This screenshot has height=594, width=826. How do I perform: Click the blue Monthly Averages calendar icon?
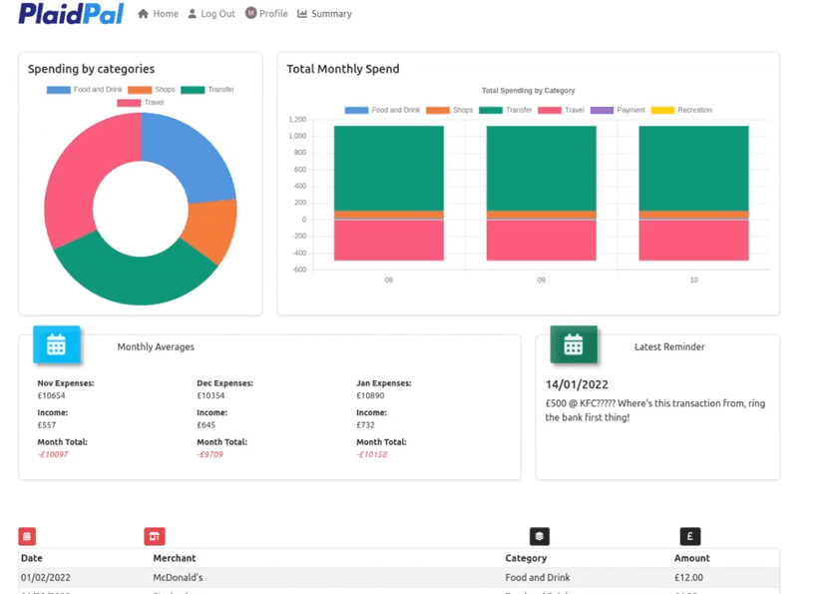point(56,344)
